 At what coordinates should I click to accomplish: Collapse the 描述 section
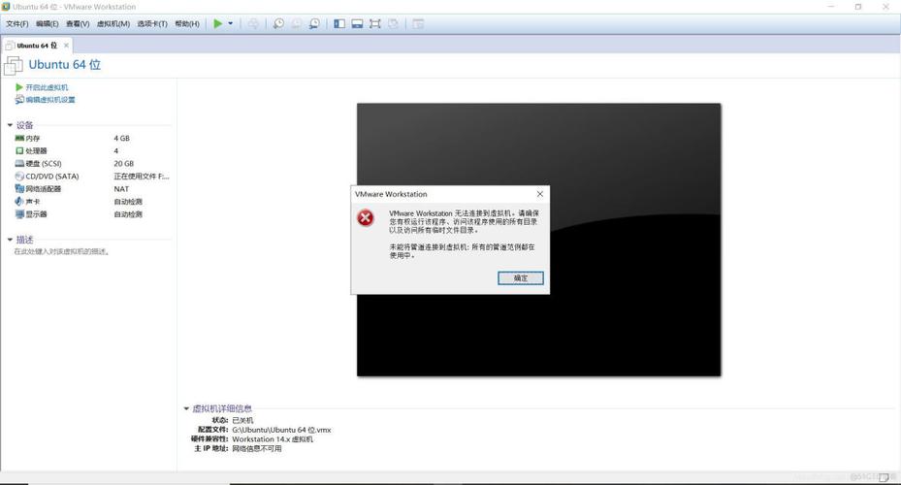pos(10,239)
